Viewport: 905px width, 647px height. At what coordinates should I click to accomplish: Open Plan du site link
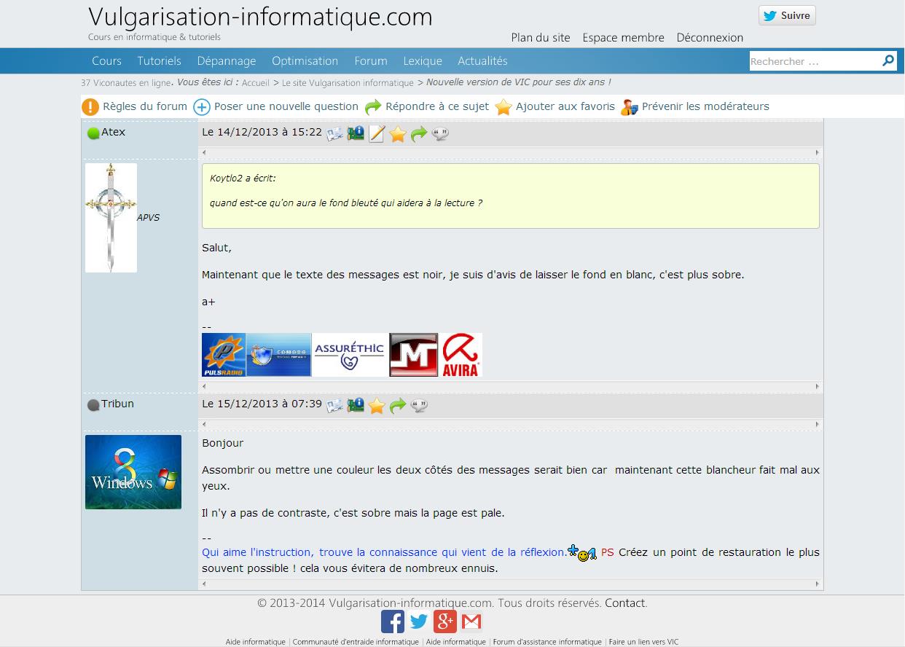[x=541, y=37]
